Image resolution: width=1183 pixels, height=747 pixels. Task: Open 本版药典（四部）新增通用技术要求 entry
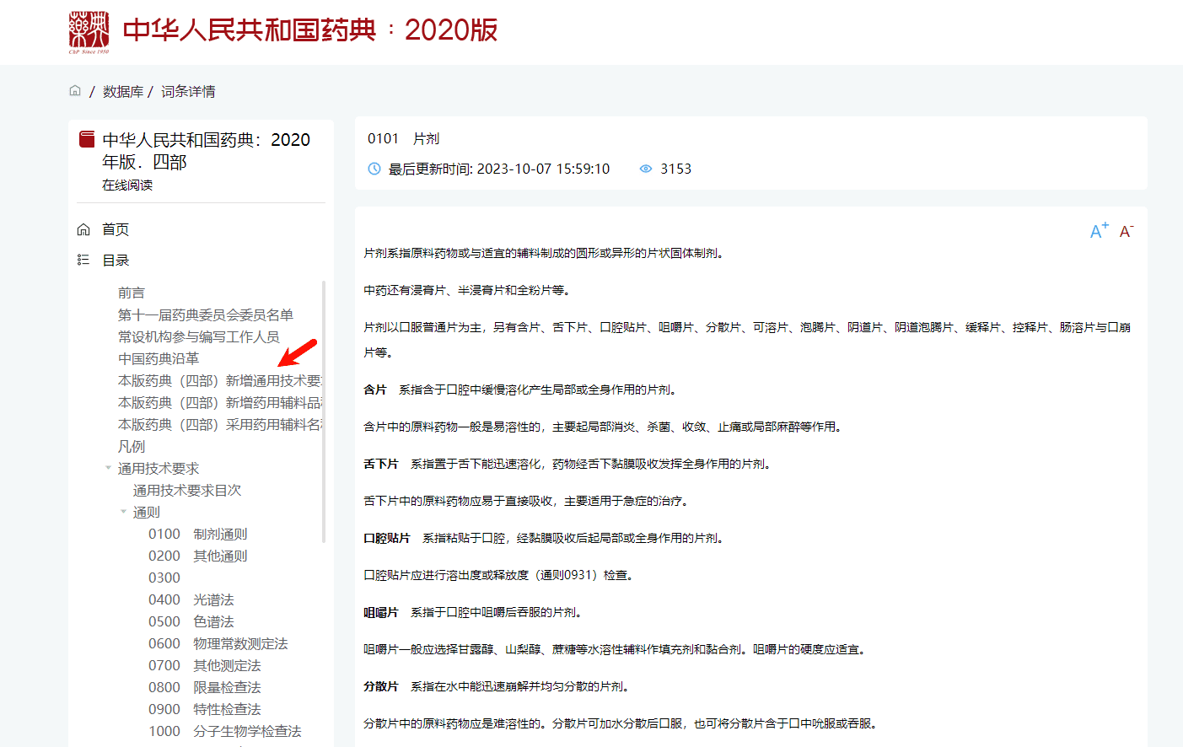219,380
